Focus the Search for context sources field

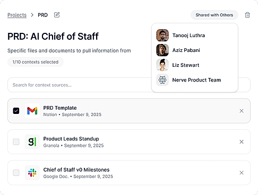click(80, 85)
